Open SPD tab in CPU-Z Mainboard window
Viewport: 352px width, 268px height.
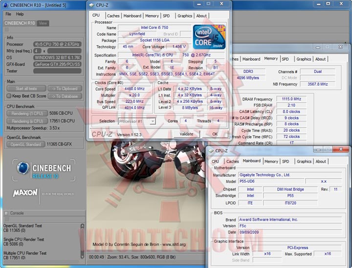click(x=286, y=161)
